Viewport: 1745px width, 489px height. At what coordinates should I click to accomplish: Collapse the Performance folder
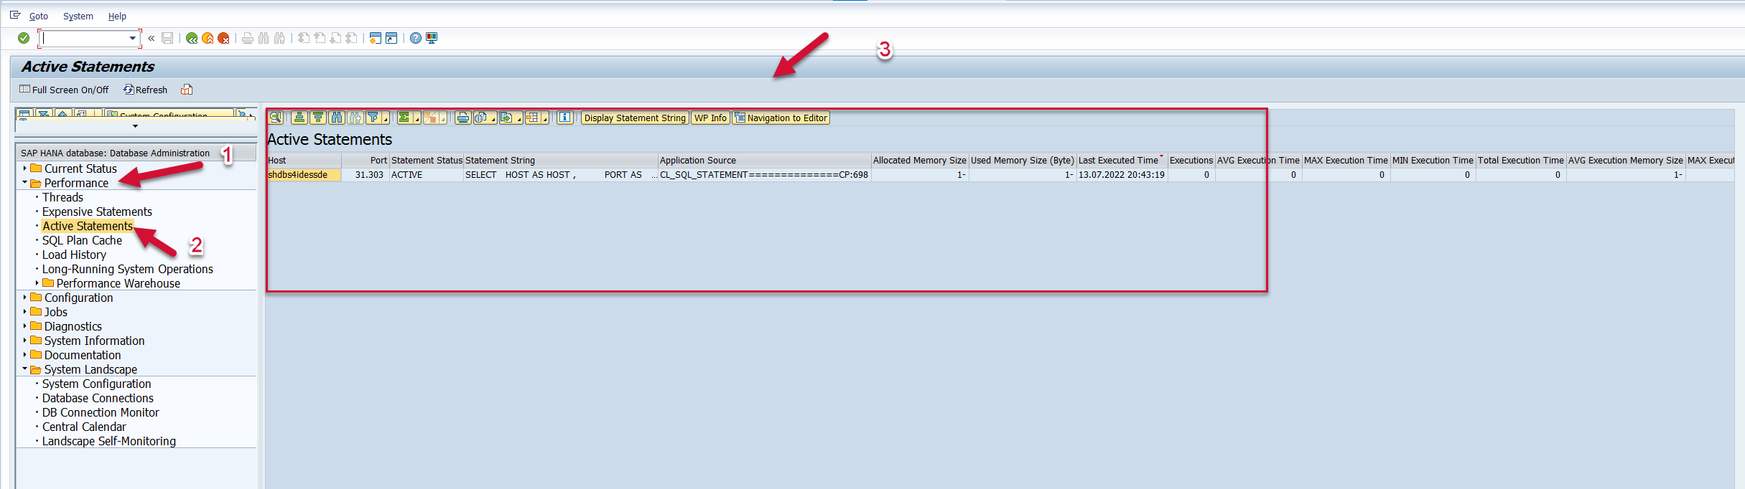[x=25, y=183]
